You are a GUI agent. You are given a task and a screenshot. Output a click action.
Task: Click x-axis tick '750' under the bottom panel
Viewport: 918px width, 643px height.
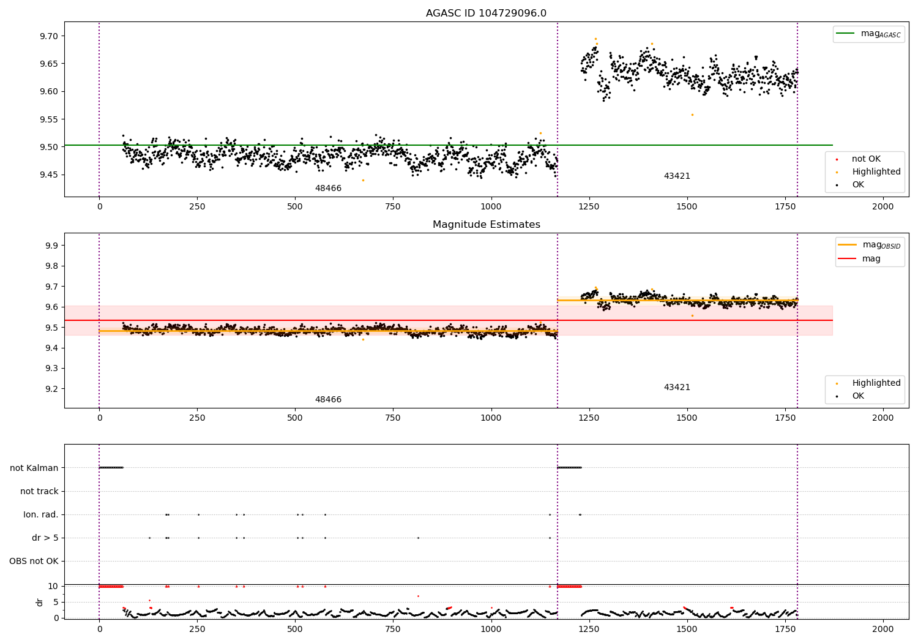(x=393, y=629)
